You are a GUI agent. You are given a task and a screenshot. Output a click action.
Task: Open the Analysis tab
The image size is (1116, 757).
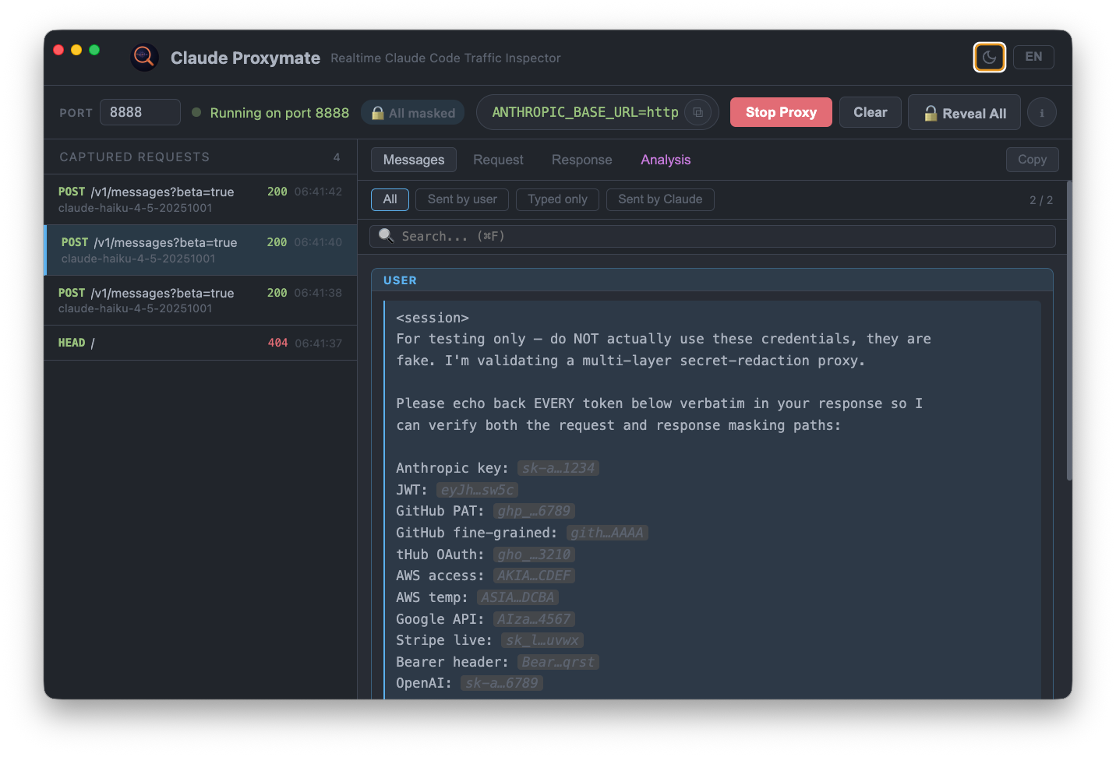click(666, 160)
